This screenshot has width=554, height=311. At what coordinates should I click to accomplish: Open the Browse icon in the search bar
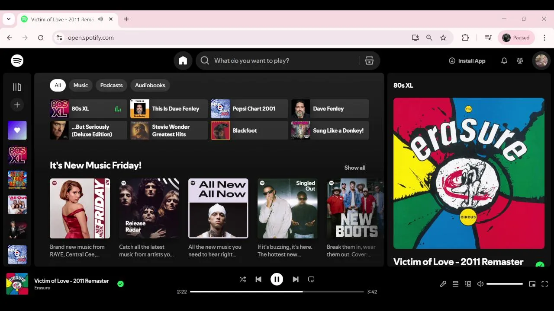tap(369, 61)
